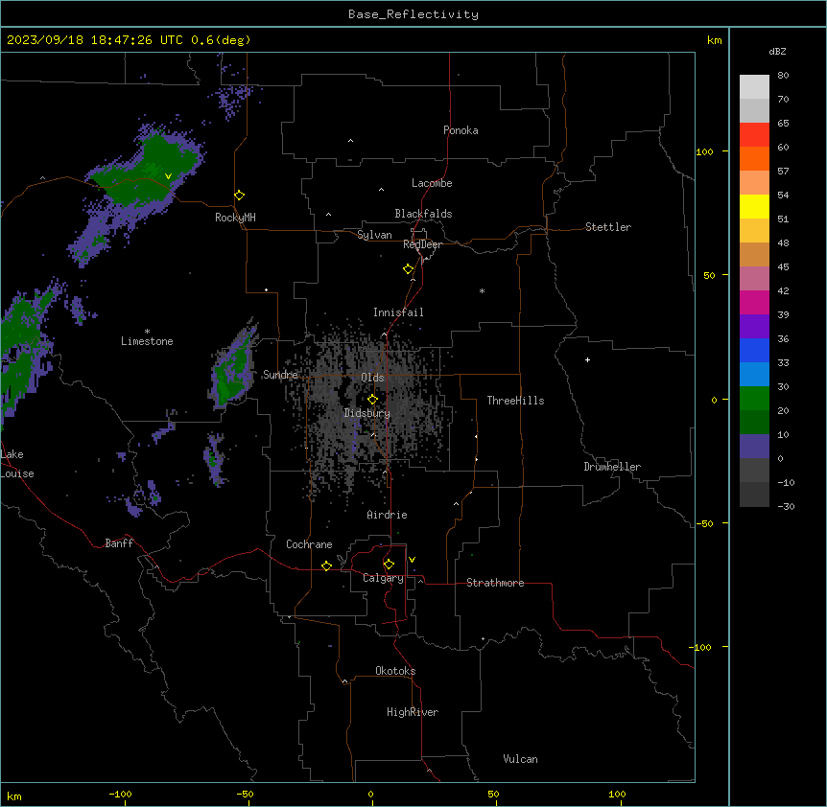827x807 pixels.
Task: Click the magenta 42 dBZ legend color
Action: 754,302
